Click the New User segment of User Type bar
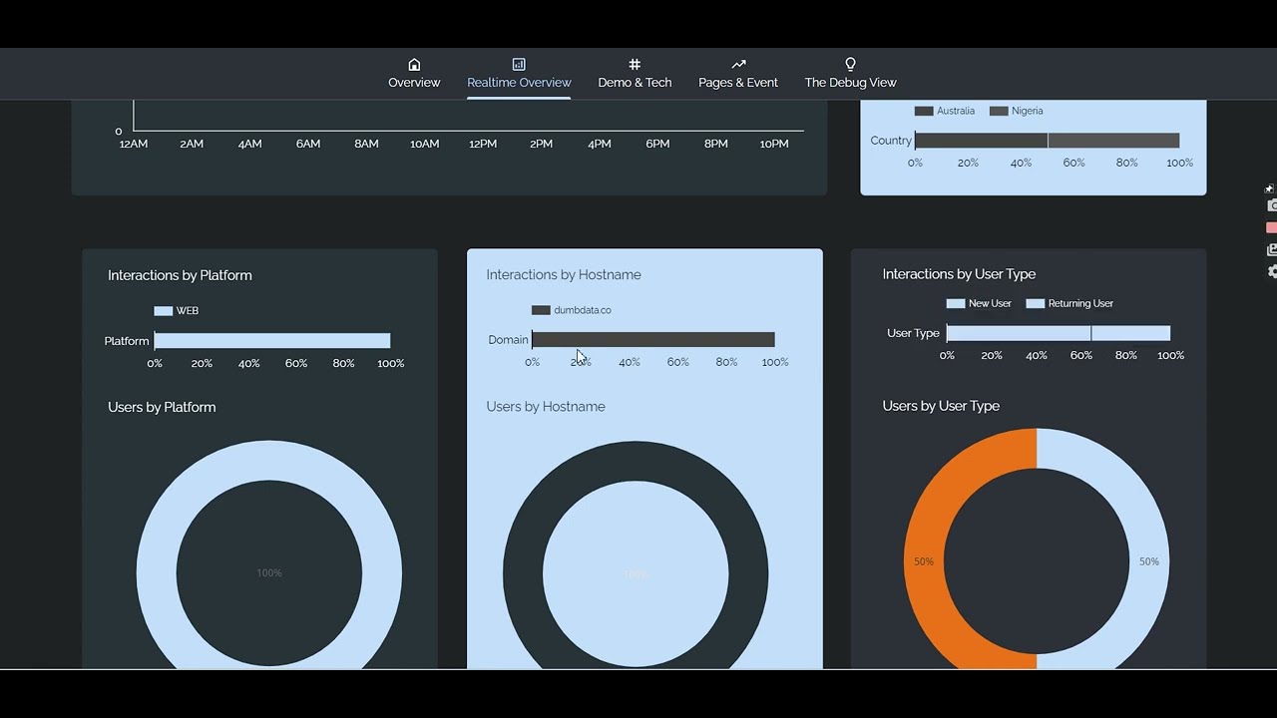1277x718 pixels. 1019,333
